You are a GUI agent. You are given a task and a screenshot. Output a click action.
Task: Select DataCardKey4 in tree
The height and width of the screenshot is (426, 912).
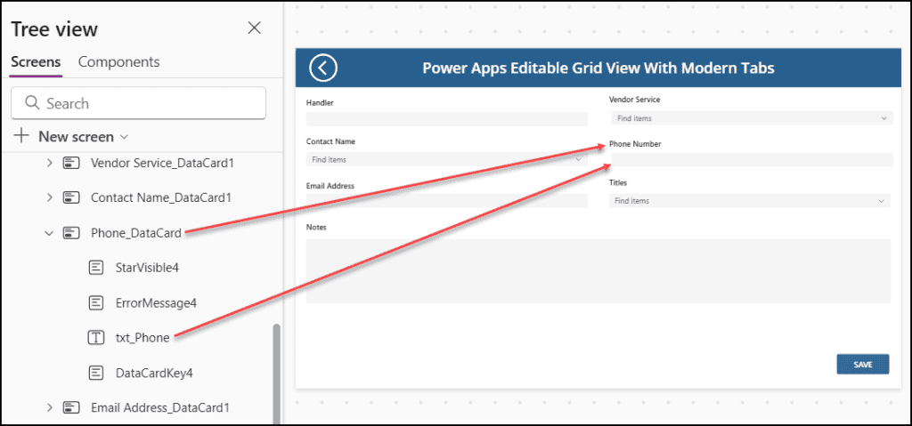pyautogui.click(x=154, y=373)
